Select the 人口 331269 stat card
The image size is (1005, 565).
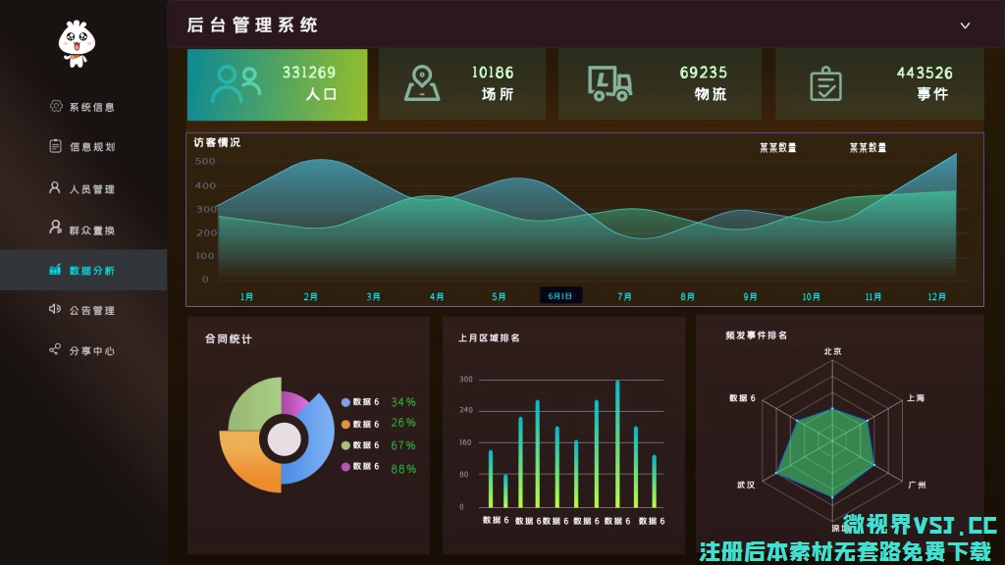277,84
